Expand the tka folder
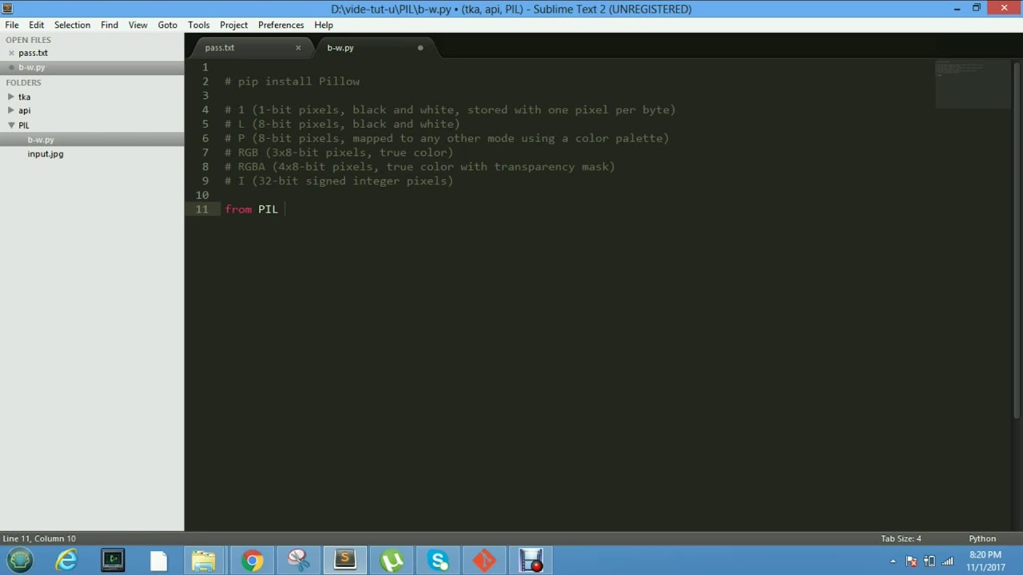1023x575 pixels. pos(11,97)
